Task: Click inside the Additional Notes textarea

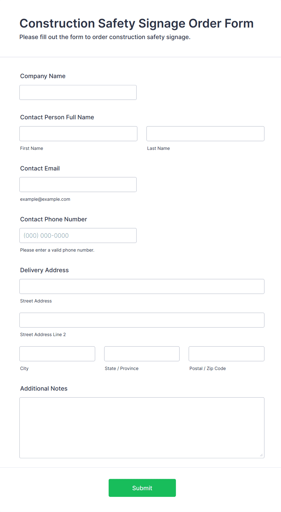Action: [142, 428]
